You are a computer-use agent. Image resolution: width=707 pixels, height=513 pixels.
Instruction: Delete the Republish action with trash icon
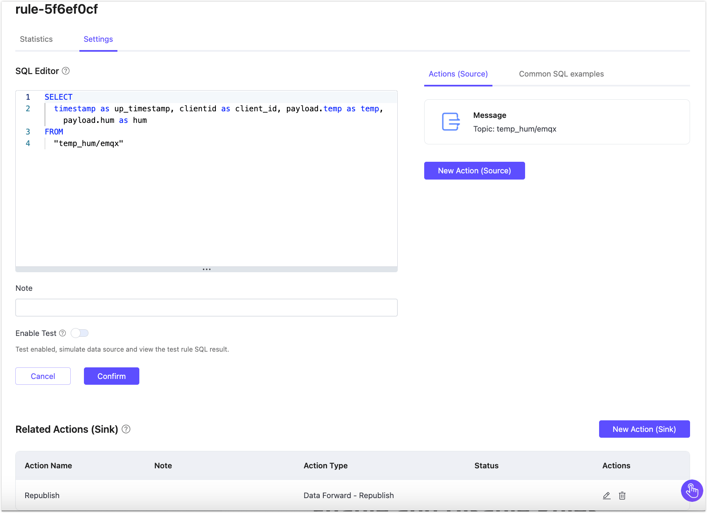[622, 495]
